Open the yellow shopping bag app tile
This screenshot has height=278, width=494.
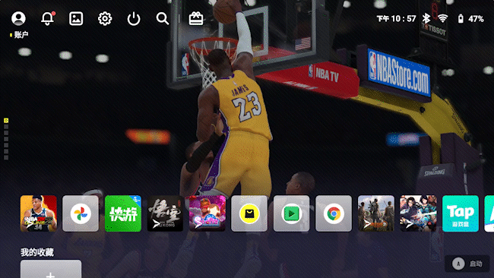[249, 213]
